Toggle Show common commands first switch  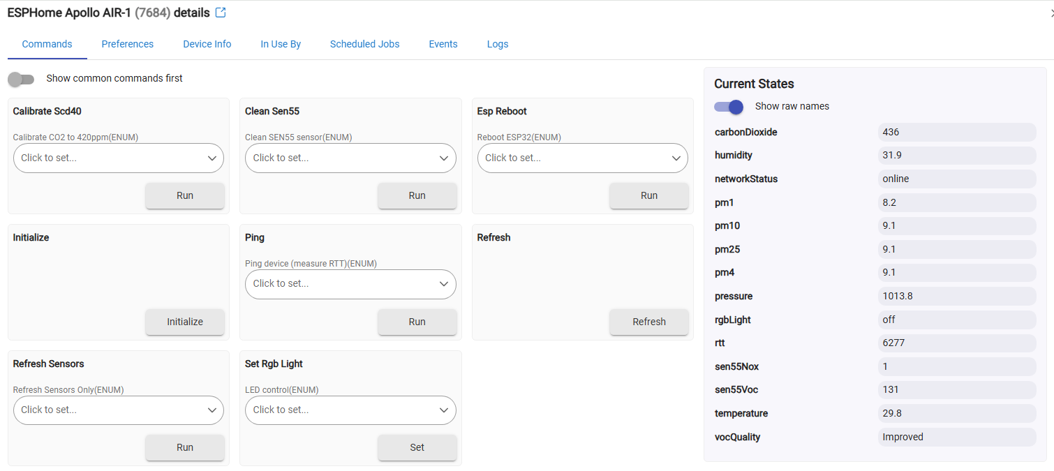(x=21, y=79)
